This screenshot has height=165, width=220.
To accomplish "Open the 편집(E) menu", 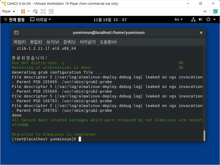I will pos(36,42).
